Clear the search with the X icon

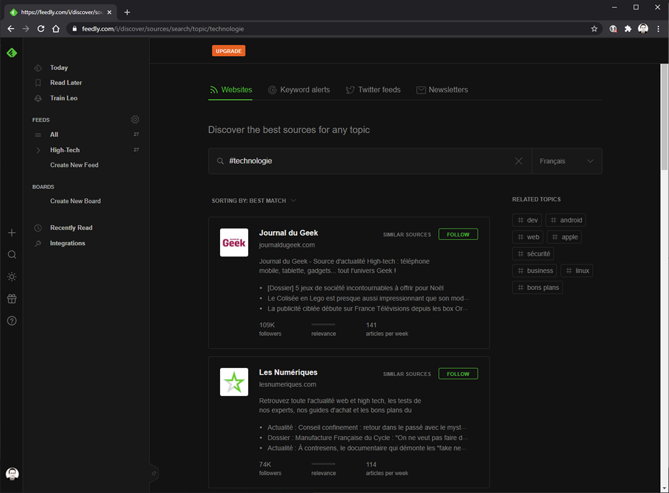click(518, 161)
